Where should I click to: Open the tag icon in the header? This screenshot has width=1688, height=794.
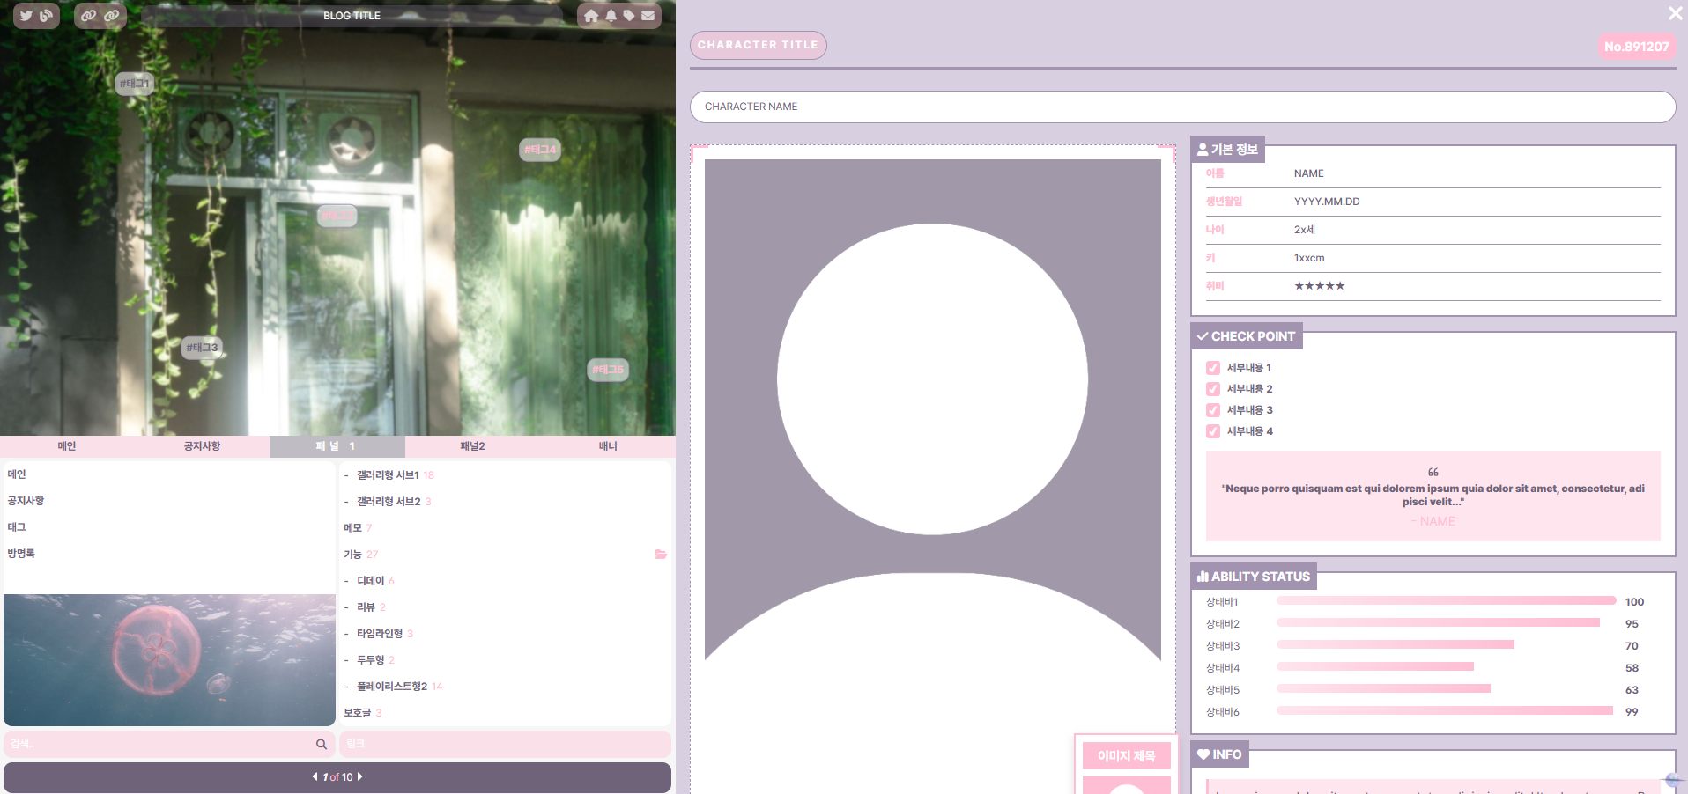click(629, 16)
